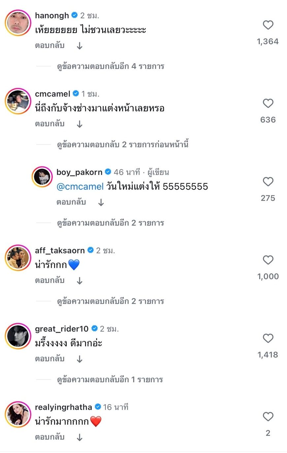Expand 2 more replies under aff_taksaorn's comment
287x453 pixels.
pos(111,301)
